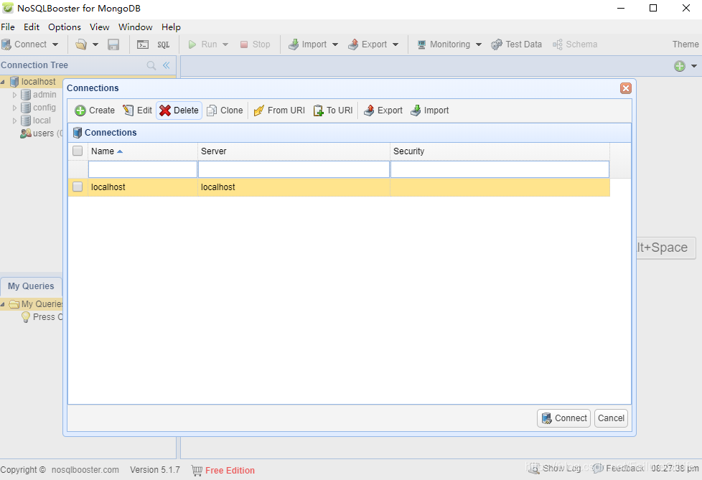Open the View menu
This screenshot has width=702, height=480.
click(99, 27)
